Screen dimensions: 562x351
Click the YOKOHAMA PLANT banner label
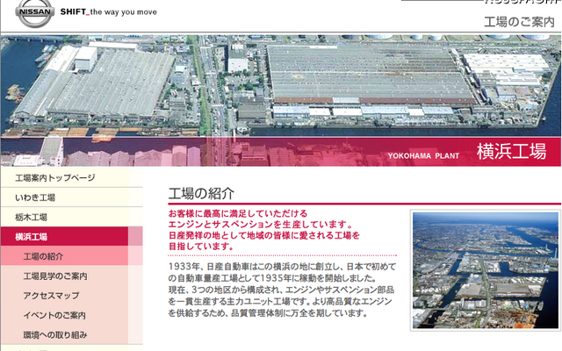click(x=423, y=156)
